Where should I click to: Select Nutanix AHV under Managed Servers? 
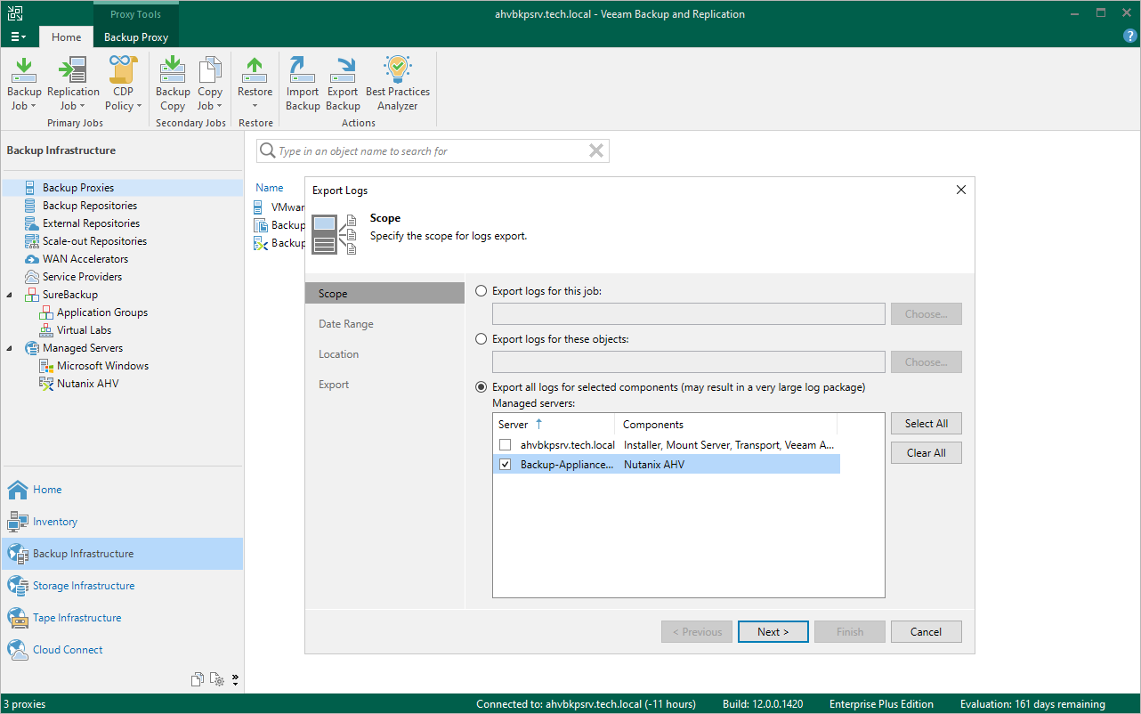pos(87,384)
